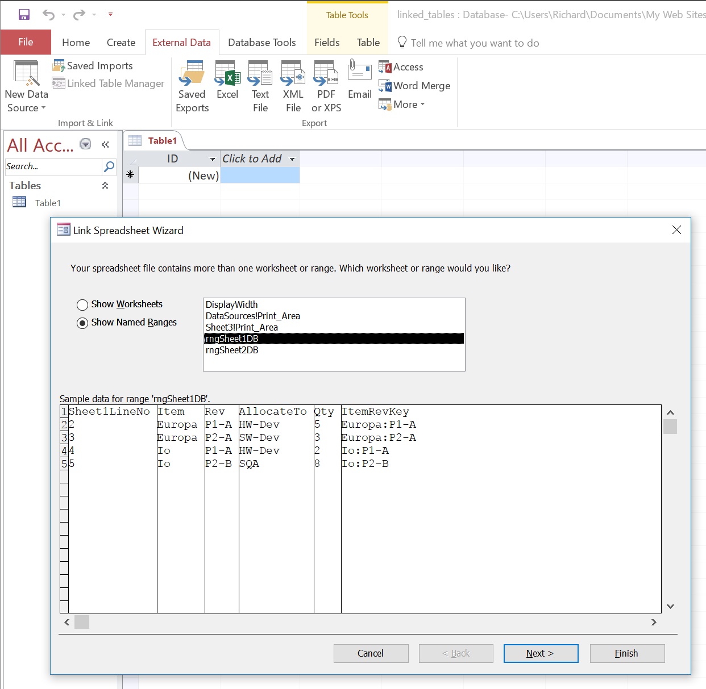
Task: Open the Fields tab under Table Tools
Action: [327, 43]
